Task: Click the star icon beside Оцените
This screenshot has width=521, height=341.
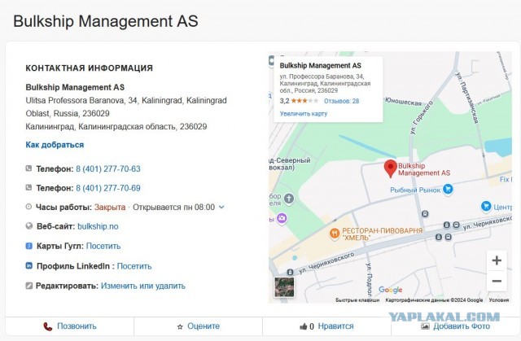Action: (180, 326)
